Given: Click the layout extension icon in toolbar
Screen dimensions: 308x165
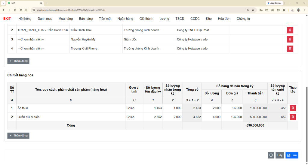Looking at the screenshot, I should click(278, 10).
